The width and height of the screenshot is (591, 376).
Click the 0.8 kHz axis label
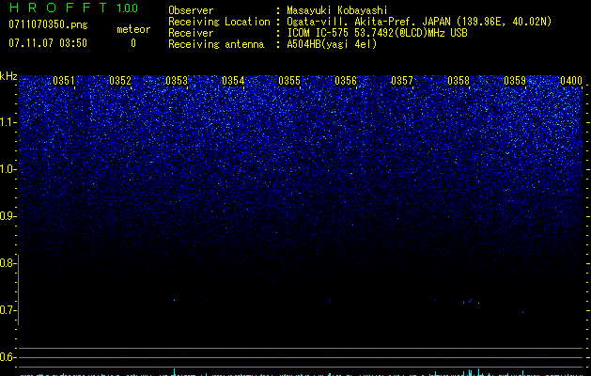point(8,263)
